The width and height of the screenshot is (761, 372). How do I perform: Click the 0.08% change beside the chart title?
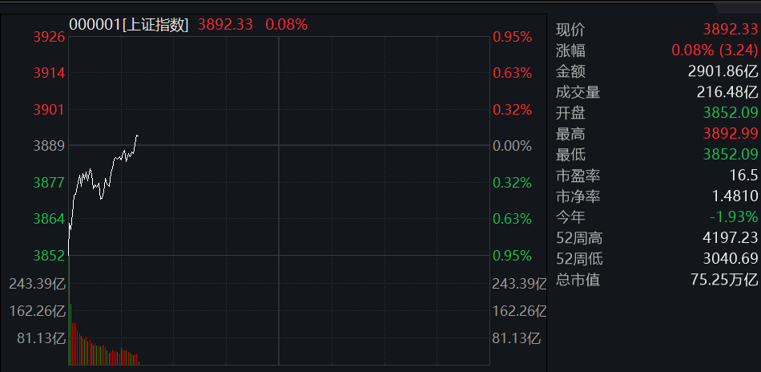pyautogui.click(x=286, y=24)
